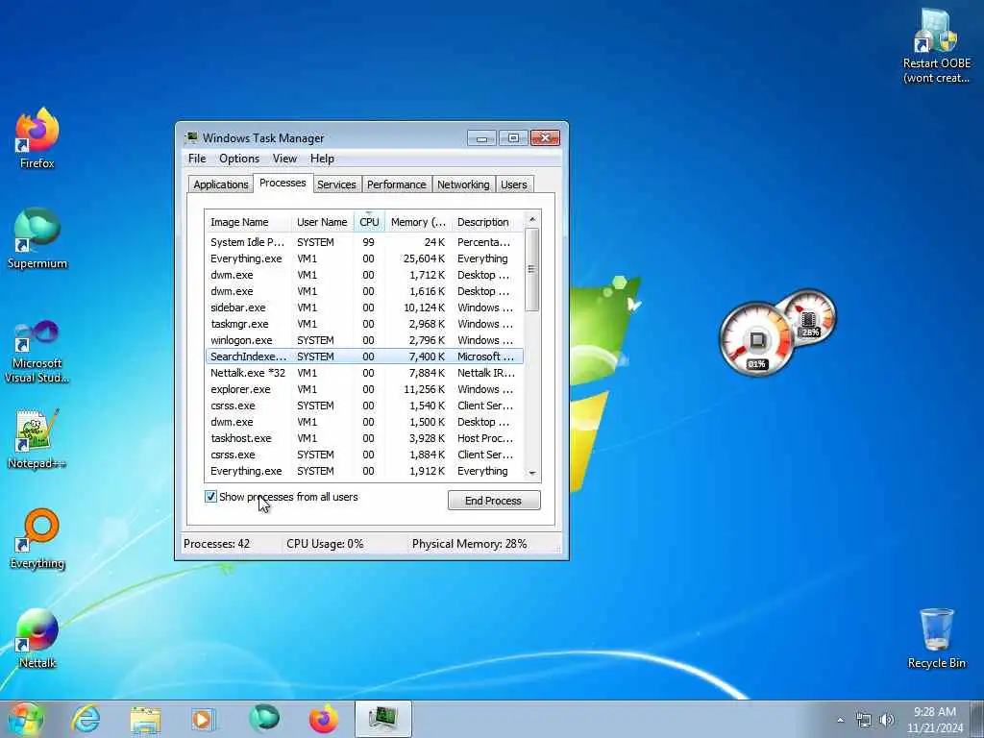
Task: Launch Internet Explorer from the taskbar
Action: click(x=86, y=719)
